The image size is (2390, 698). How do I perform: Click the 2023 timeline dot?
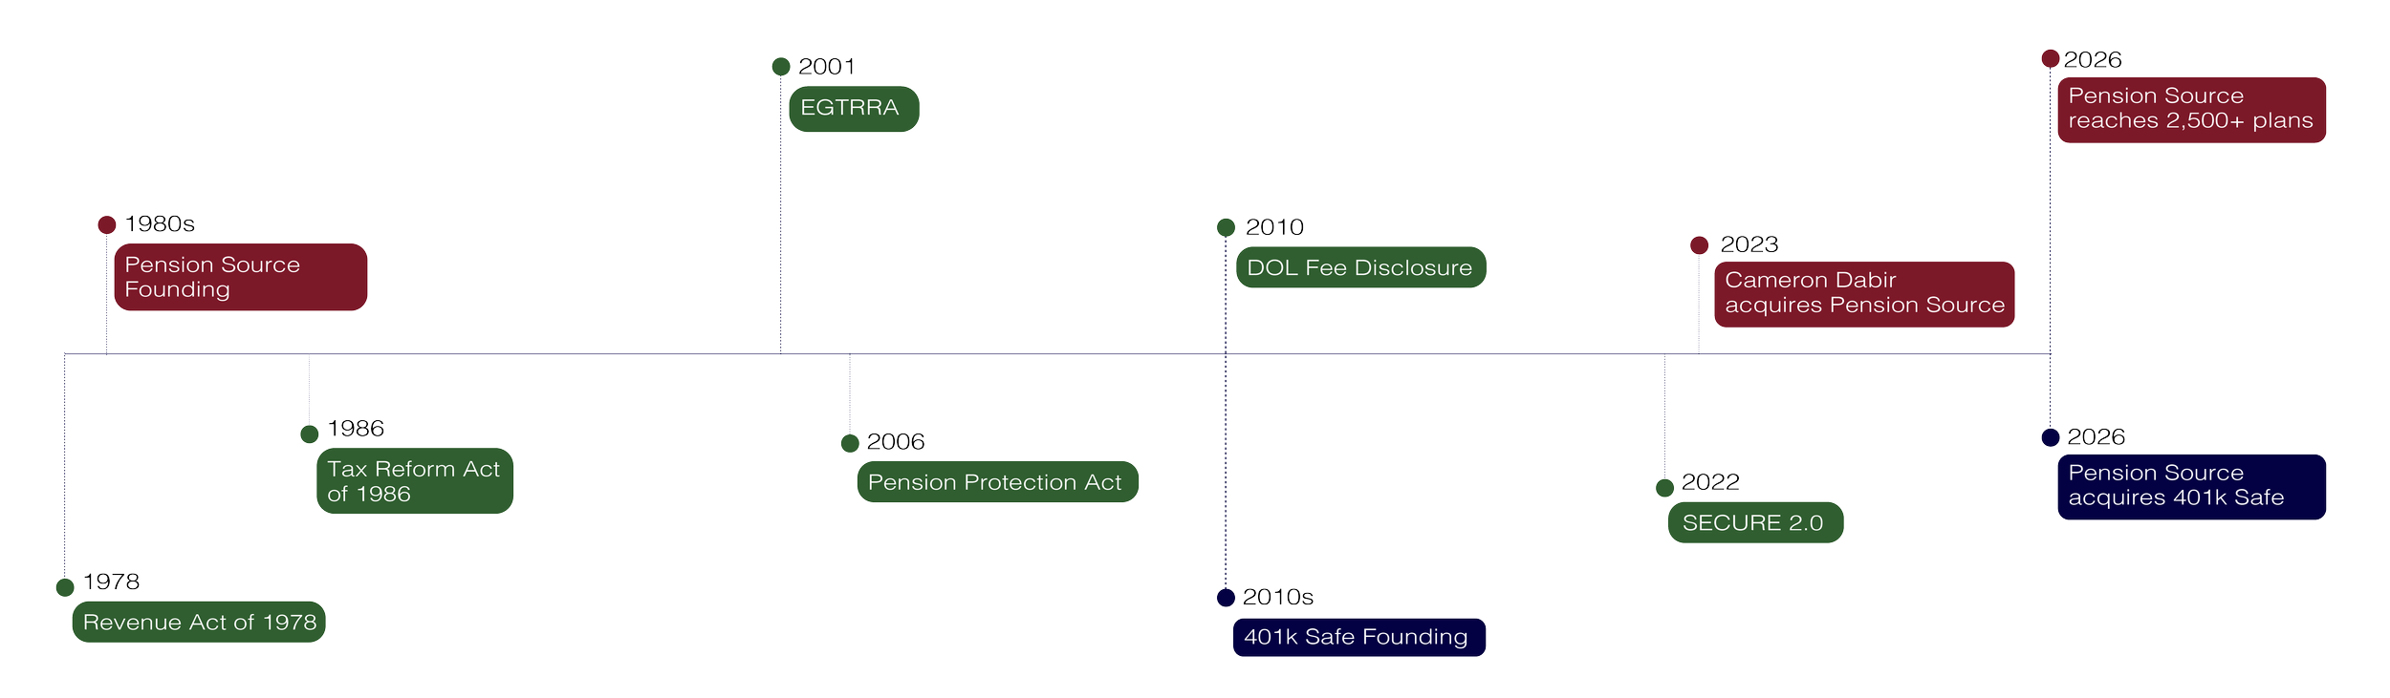(x=1699, y=245)
